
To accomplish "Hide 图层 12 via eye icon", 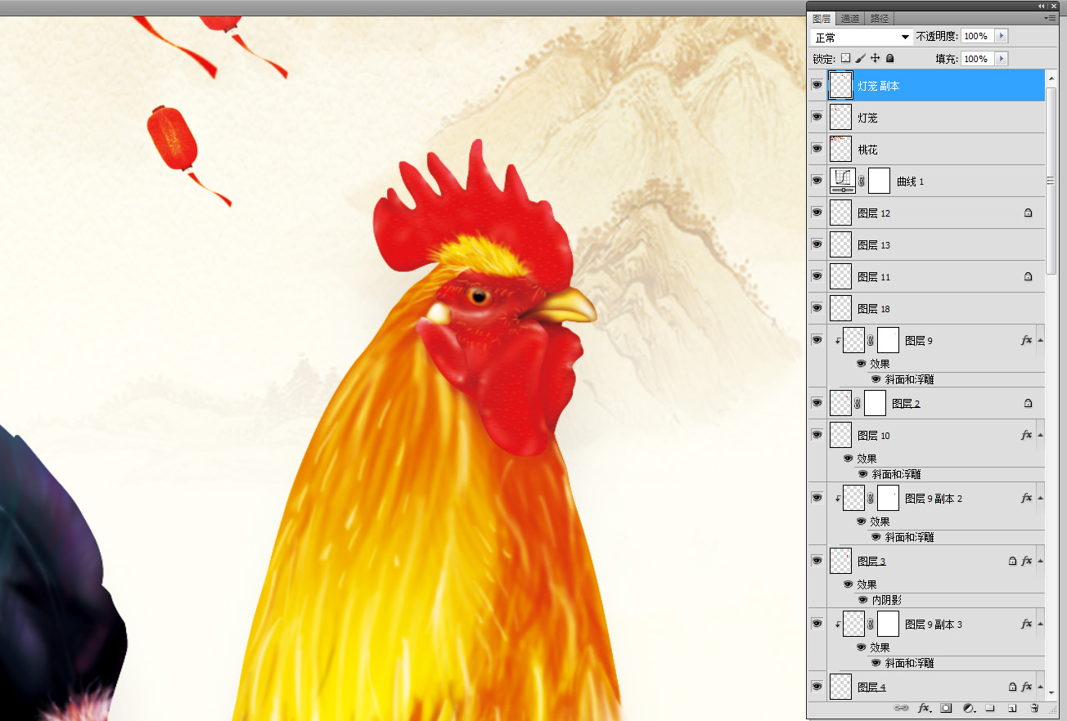I will point(817,213).
